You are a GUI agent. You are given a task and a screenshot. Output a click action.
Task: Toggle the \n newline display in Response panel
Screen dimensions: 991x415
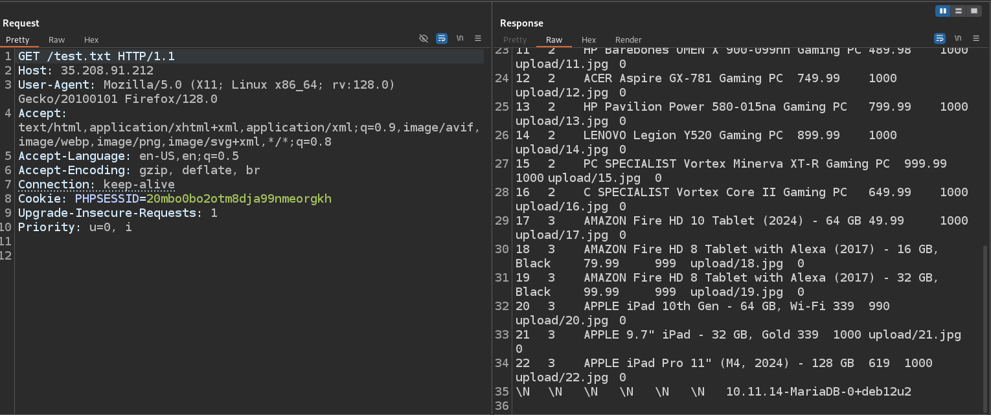click(x=958, y=39)
